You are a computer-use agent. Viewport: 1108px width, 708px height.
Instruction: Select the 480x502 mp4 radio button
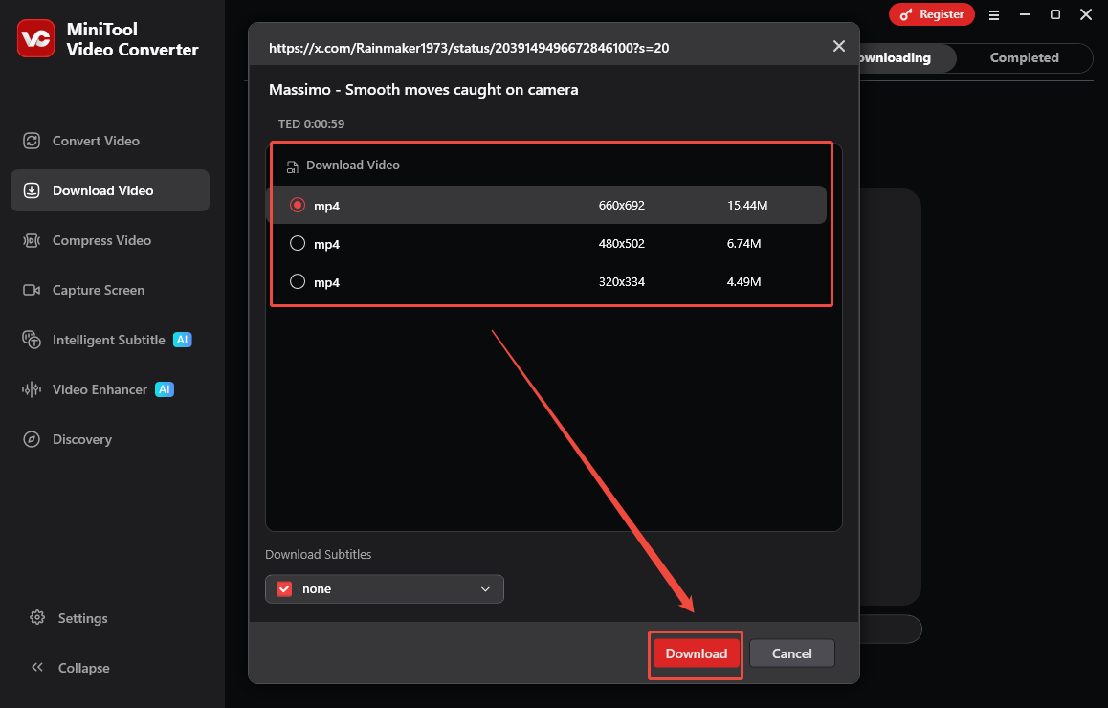coord(298,243)
